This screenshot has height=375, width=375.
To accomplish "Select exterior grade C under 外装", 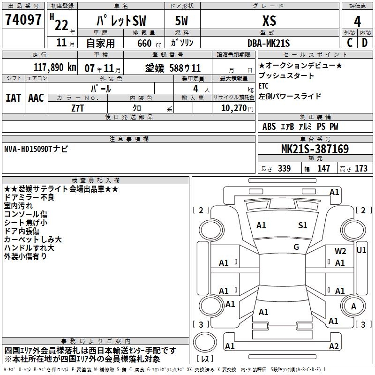I will 350,43.
